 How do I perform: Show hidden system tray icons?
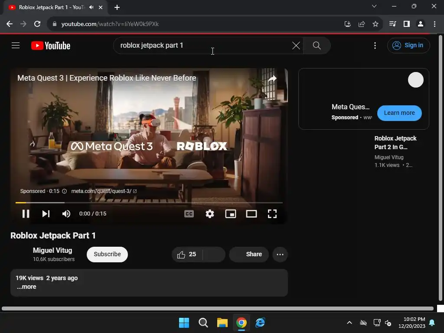click(x=349, y=323)
